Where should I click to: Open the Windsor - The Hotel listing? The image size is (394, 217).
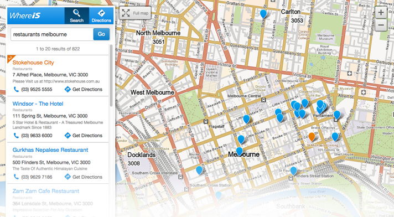click(38, 104)
